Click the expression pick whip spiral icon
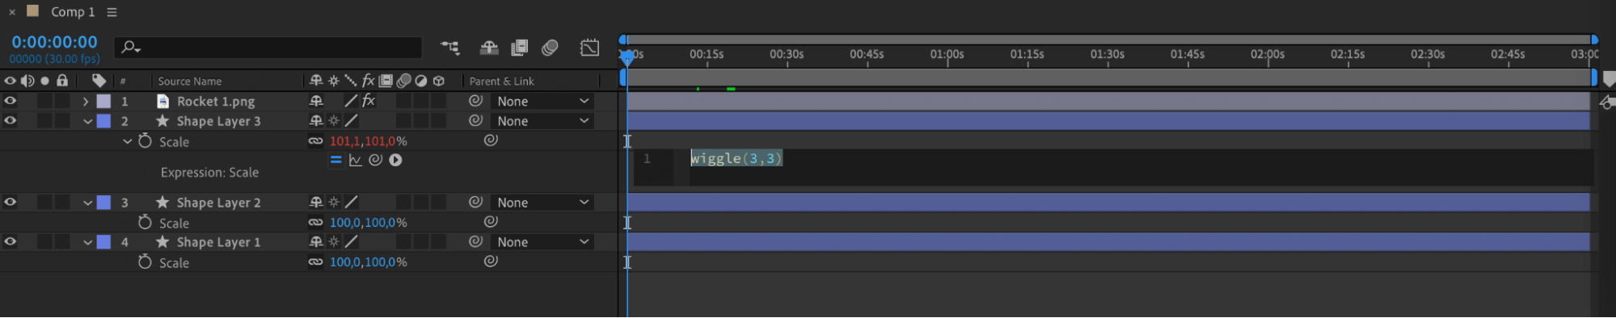The width and height of the screenshot is (1616, 318). 375,160
